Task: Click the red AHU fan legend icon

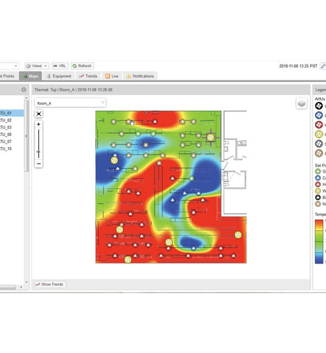Action: [319, 125]
